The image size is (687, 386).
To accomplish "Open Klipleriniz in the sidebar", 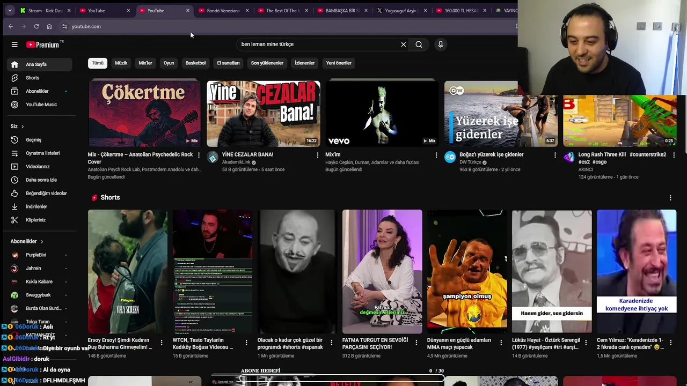I will point(40,220).
